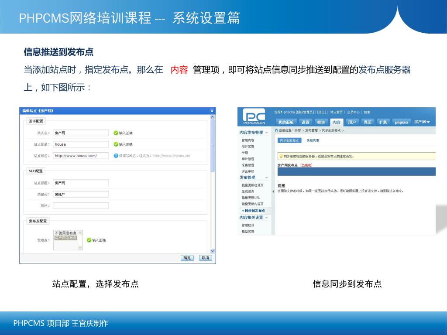
Task: Click the blue info icon beside 站点域名
Action: [x=116, y=156]
